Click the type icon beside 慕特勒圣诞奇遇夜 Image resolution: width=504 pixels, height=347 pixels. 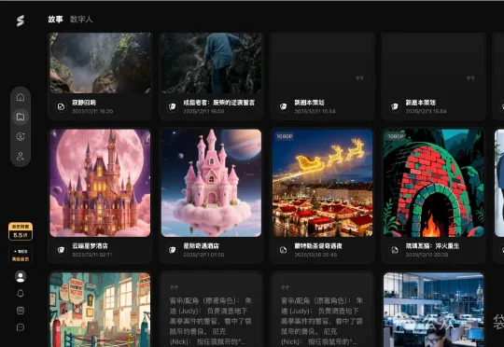point(283,250)
